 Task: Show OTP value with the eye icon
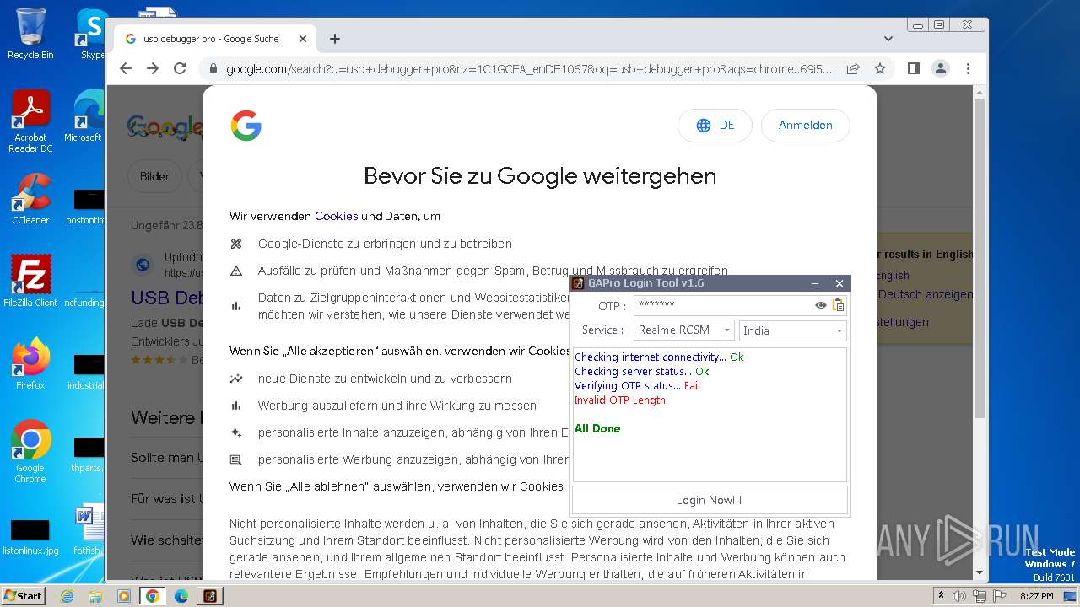(x=820, y=305)
